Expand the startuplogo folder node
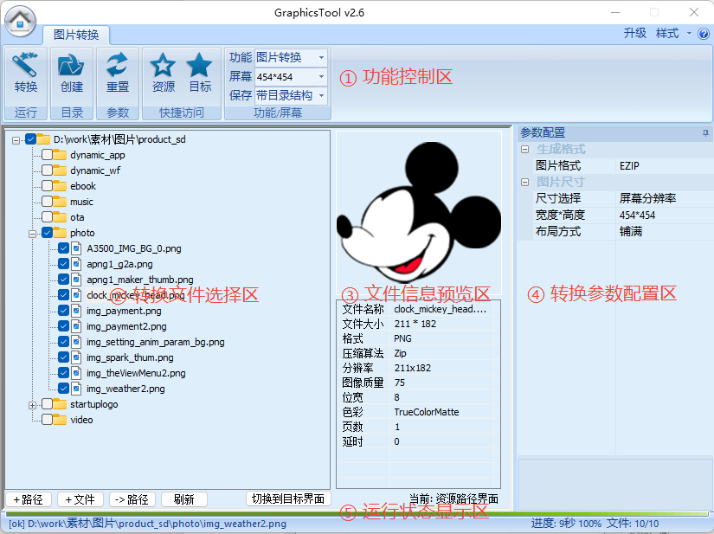Viewport: 714px width, 534px height. tap(33, 404)
